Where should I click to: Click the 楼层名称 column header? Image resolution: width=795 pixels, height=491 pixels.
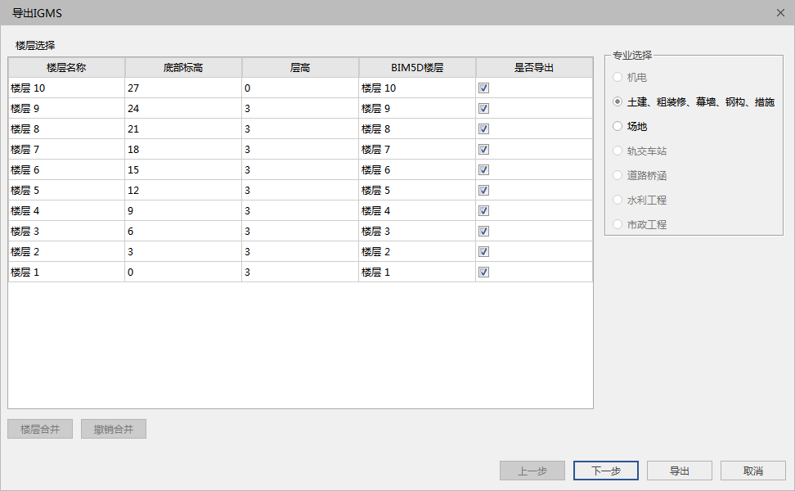(66, 67)
